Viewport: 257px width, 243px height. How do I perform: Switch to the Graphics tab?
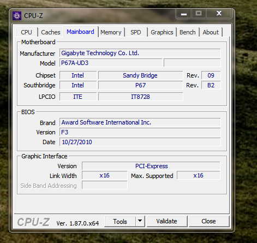[x=162, y=32]
